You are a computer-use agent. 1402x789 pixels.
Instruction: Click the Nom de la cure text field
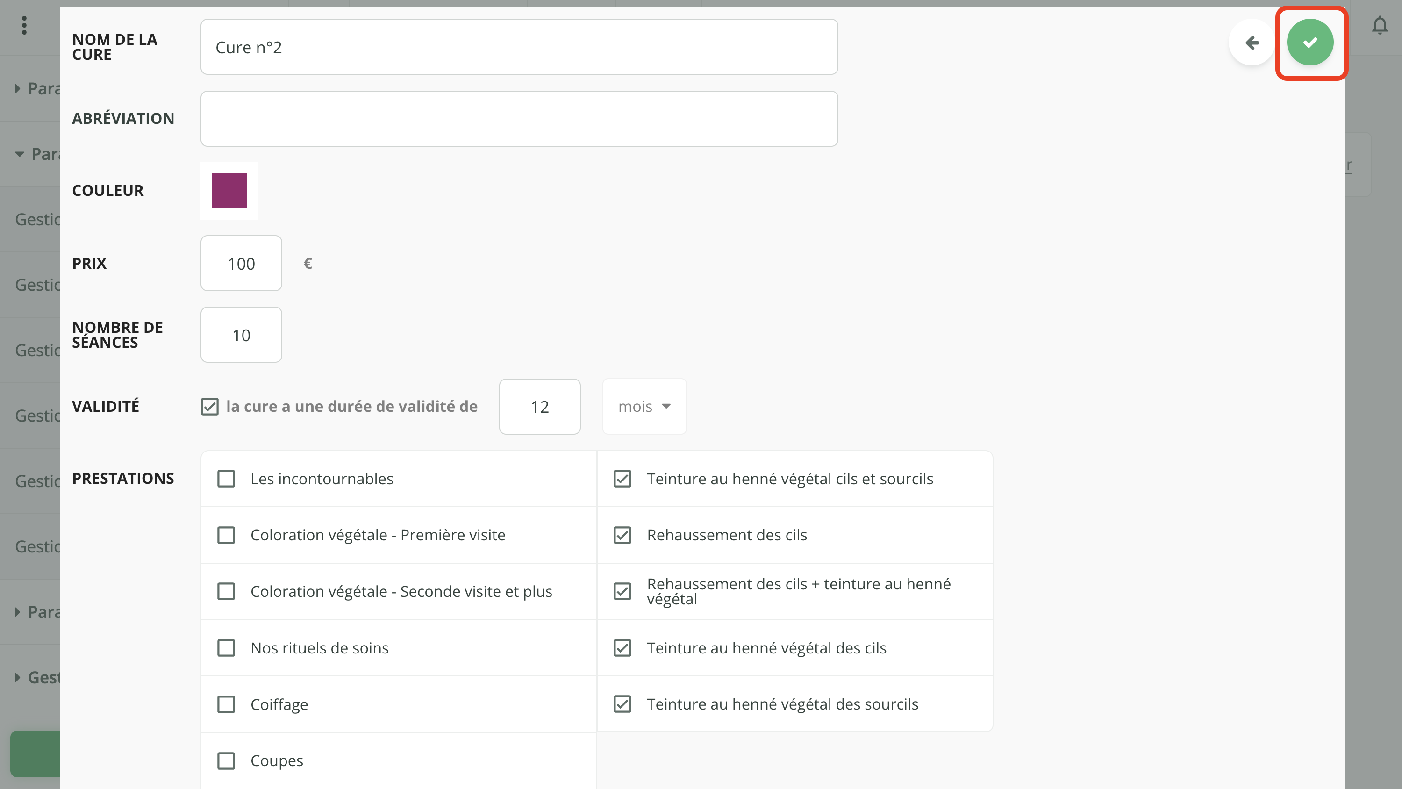pos(519,47)
